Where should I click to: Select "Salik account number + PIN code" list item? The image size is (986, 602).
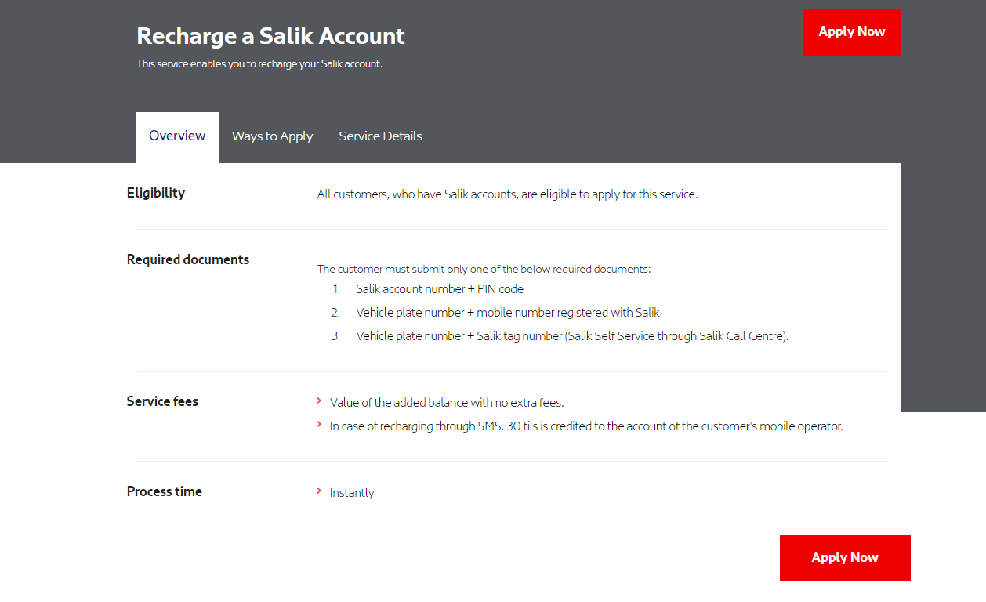pos(440,288)
